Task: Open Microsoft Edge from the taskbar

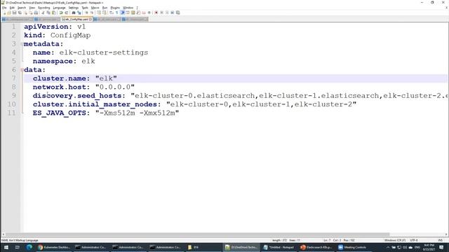Action: pyautogui.click(x=29, y=247)
